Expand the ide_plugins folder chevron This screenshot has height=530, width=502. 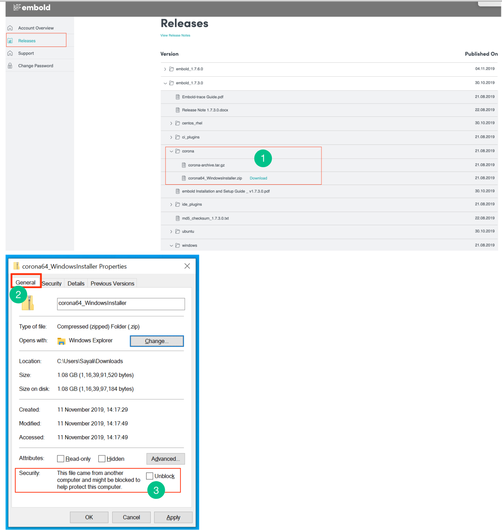[x=171, y=205]
